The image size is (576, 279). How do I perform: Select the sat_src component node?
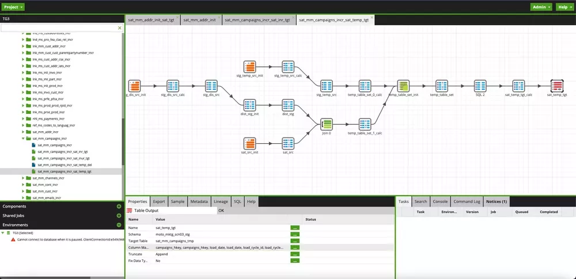point(288,144)
